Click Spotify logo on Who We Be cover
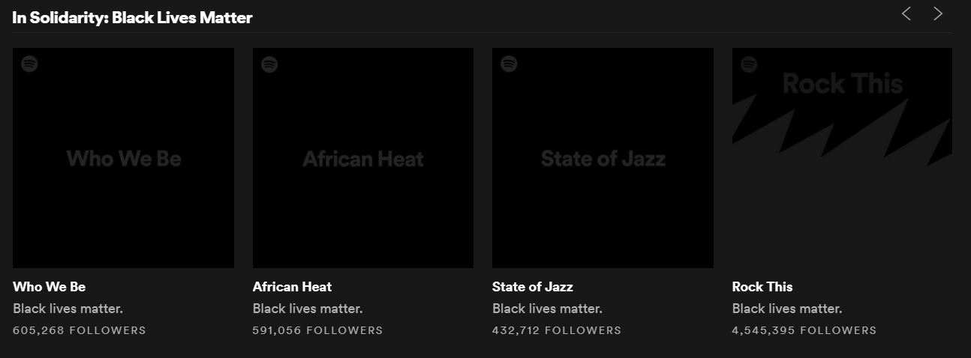 [x=29, y=64]
